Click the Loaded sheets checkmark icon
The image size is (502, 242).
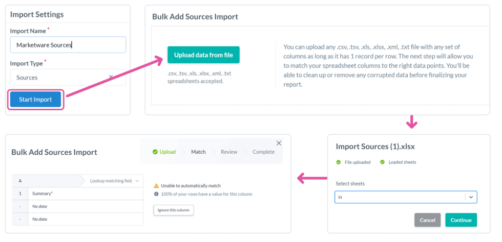[x=382, y=162]
